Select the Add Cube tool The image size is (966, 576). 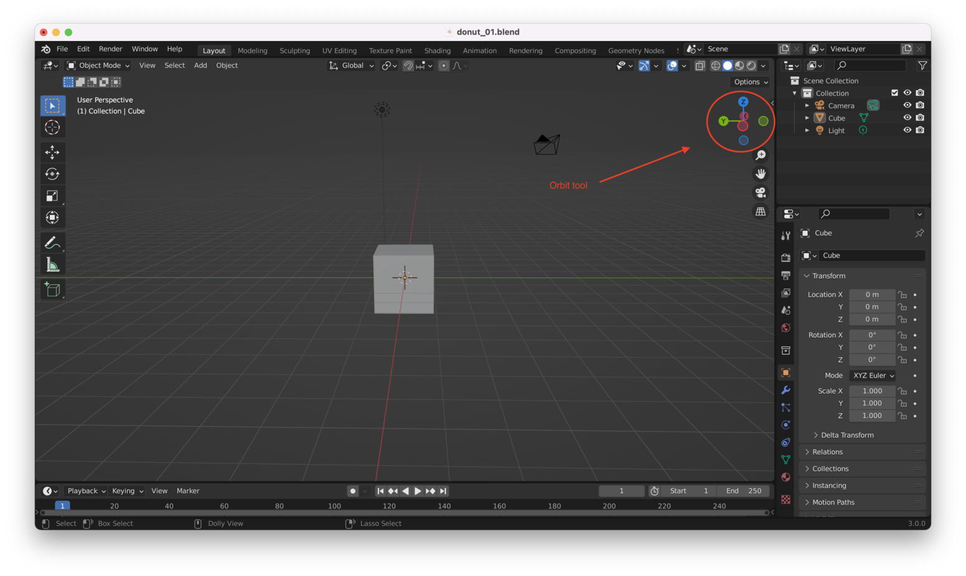pos(53,289)
